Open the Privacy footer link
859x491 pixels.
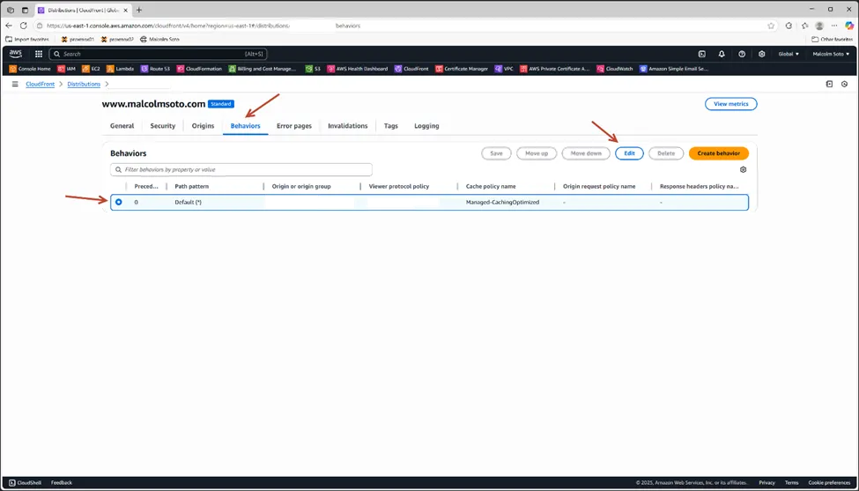pyautogui.click(x=766, y=483)
